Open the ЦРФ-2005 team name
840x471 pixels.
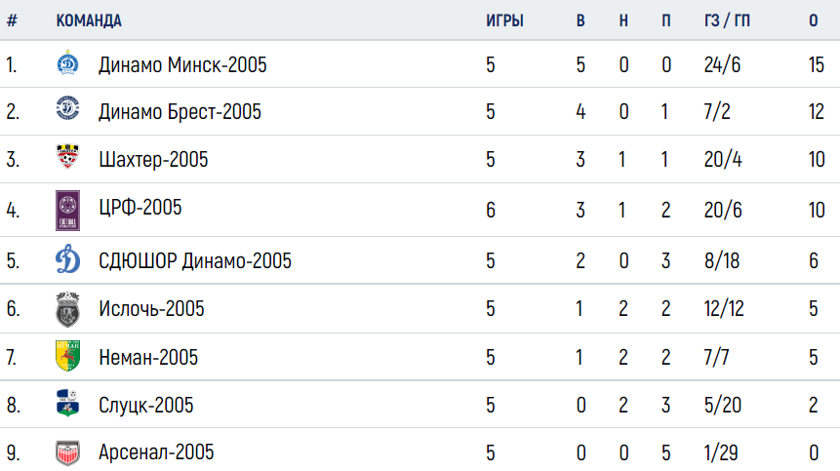click(x=140, y=207)
